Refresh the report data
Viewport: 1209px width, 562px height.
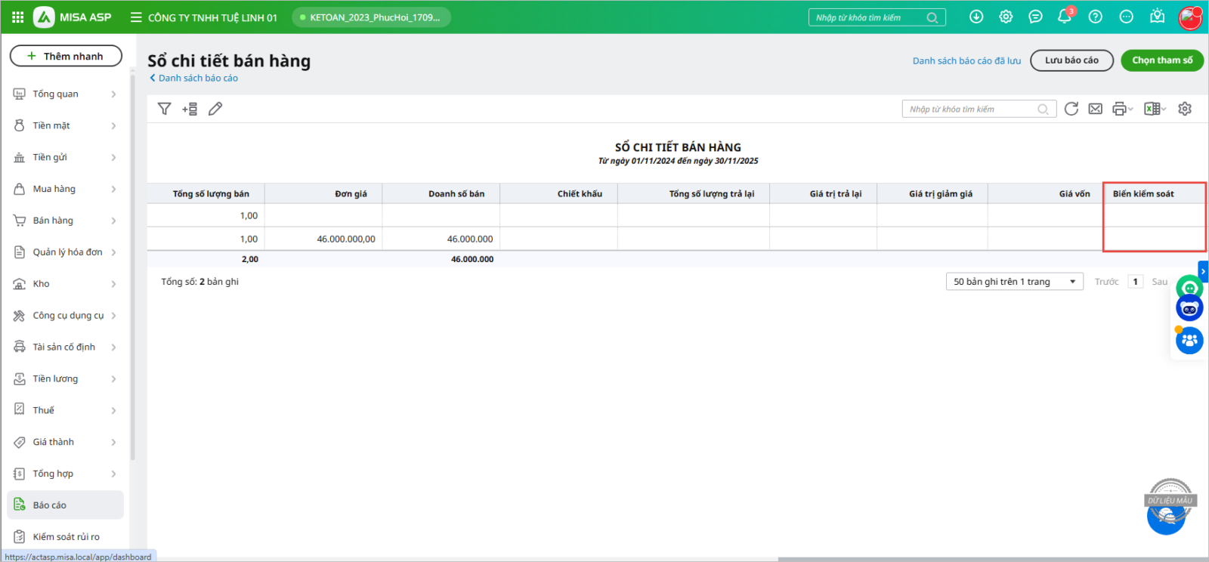1071,109
